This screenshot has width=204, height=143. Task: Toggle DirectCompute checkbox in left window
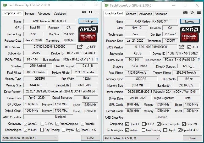coord(57,124)
